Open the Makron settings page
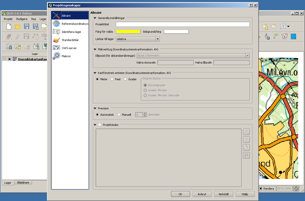 [70, 56]
